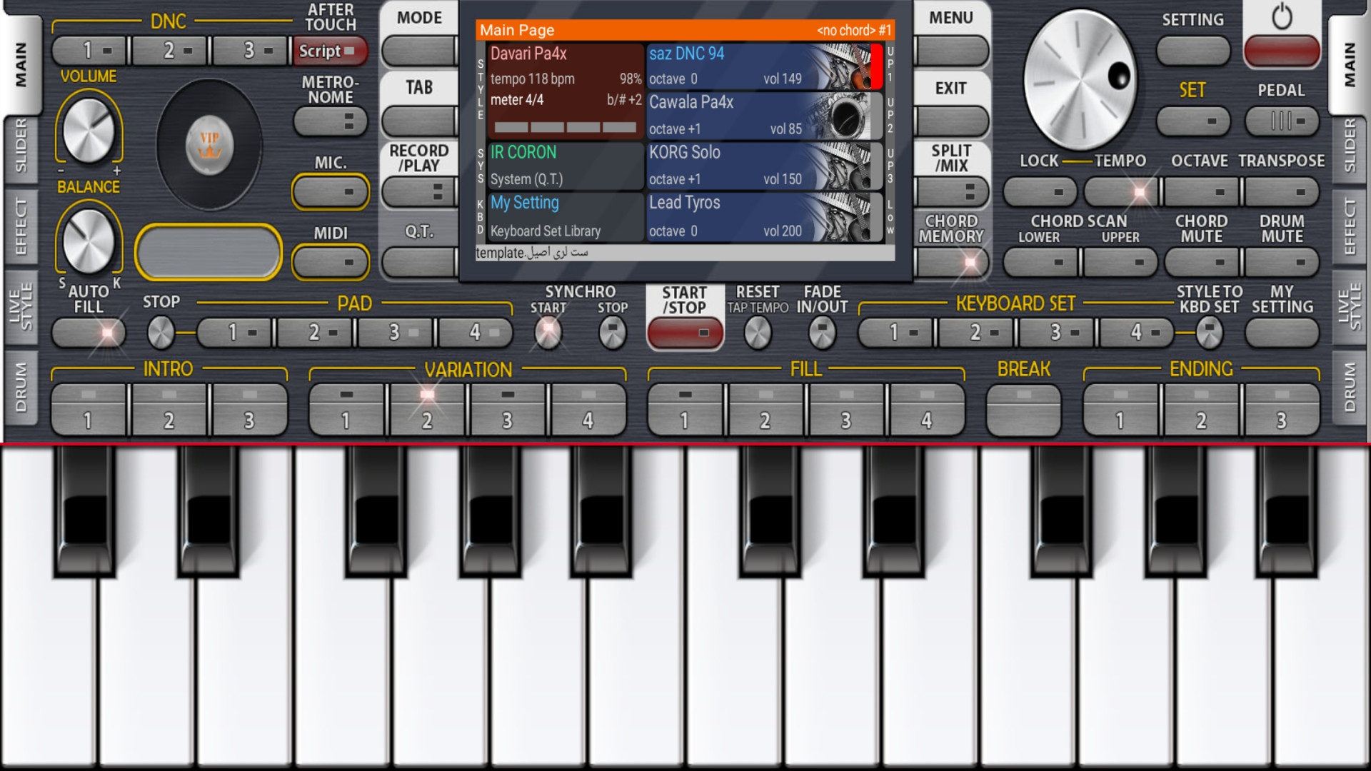Click the VIP crown emblem
The image size is (1371, 771).
[209, 145]
